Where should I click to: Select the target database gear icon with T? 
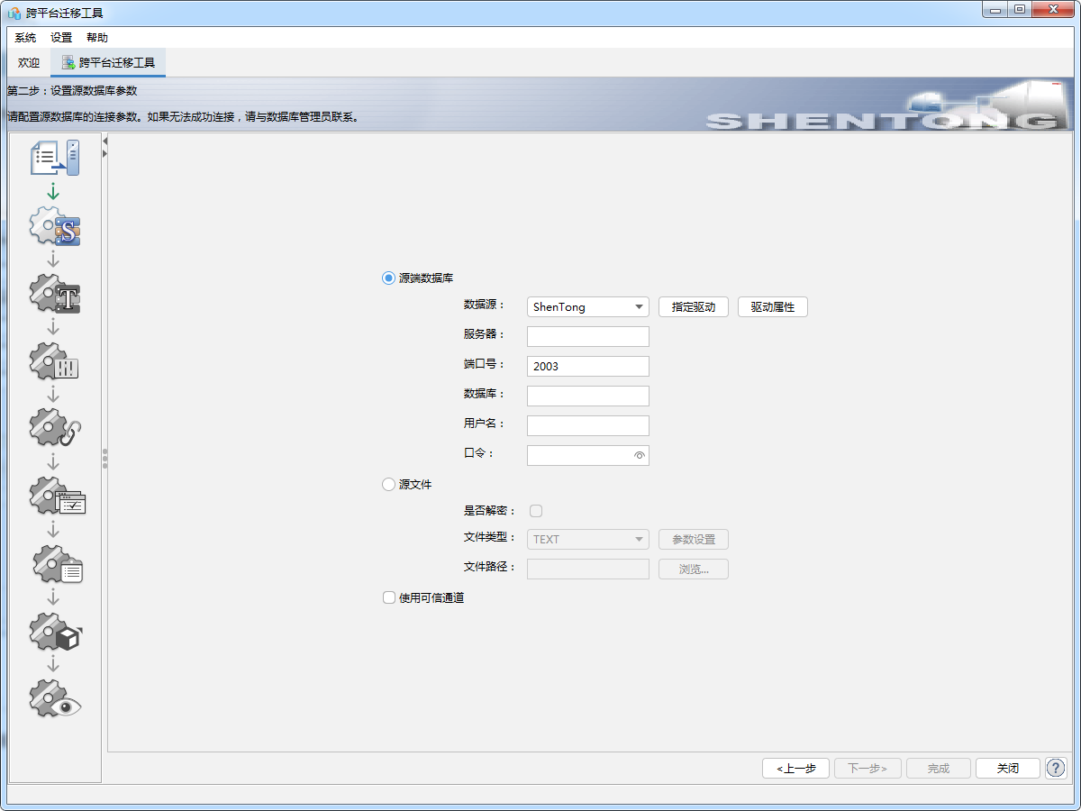click(x=54, y=295)
